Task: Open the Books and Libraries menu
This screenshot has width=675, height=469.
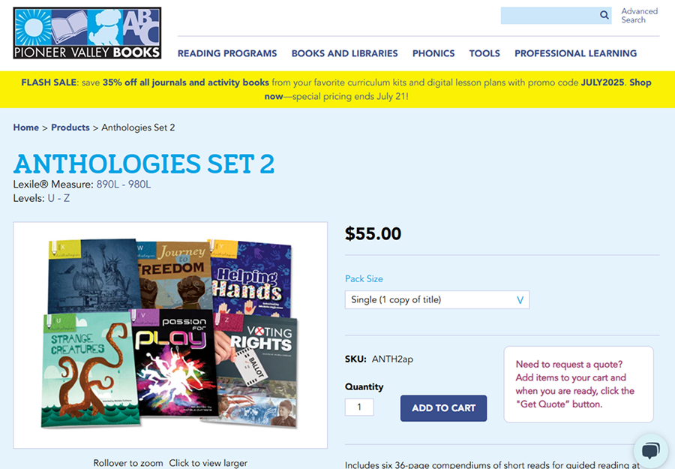Action: point(344,53)
